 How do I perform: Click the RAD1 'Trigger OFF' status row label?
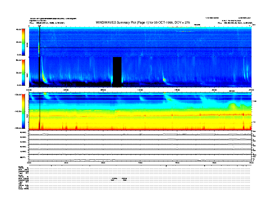tap(24, 182)
